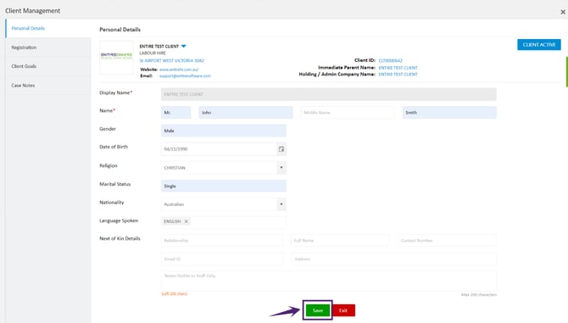Open the client website link
The height and width of the screenshot is (323, 568).
[x=179, y=70]
